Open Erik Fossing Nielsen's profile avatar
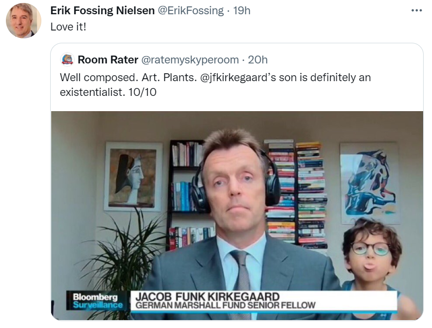This screenshot has height=328, width=432. click(24, 21)
